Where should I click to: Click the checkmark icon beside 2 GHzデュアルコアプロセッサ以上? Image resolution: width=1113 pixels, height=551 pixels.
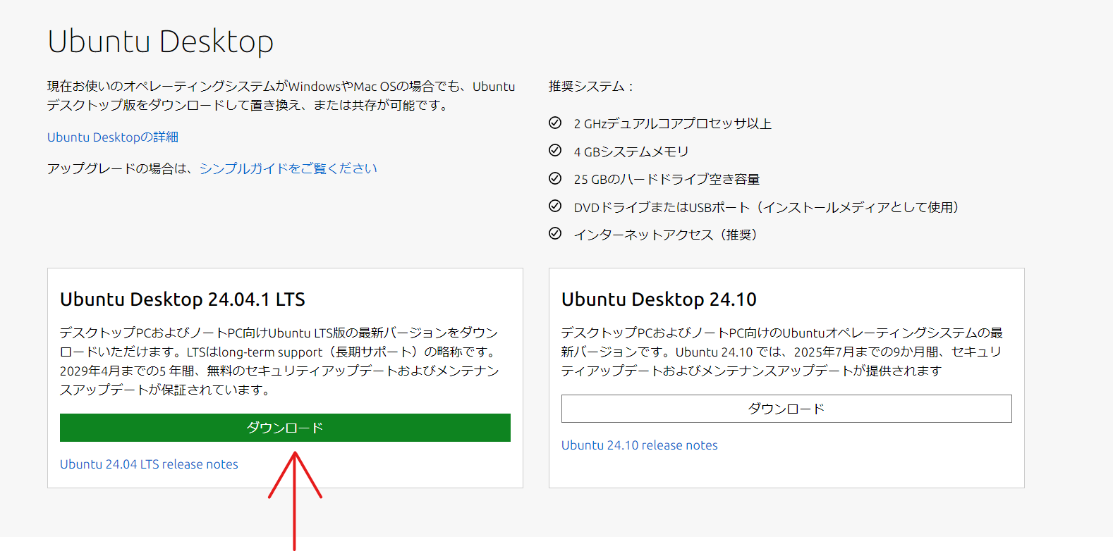(555, 123)
